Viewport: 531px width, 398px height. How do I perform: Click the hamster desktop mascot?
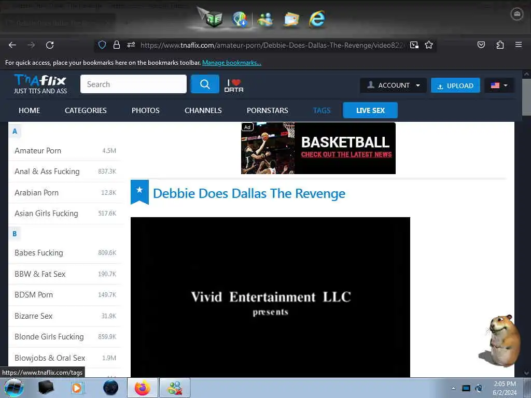(x=501, y=340)
